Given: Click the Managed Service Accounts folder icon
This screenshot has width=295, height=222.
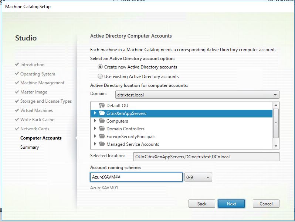Looking at the screenshot, I should [102, 144].
